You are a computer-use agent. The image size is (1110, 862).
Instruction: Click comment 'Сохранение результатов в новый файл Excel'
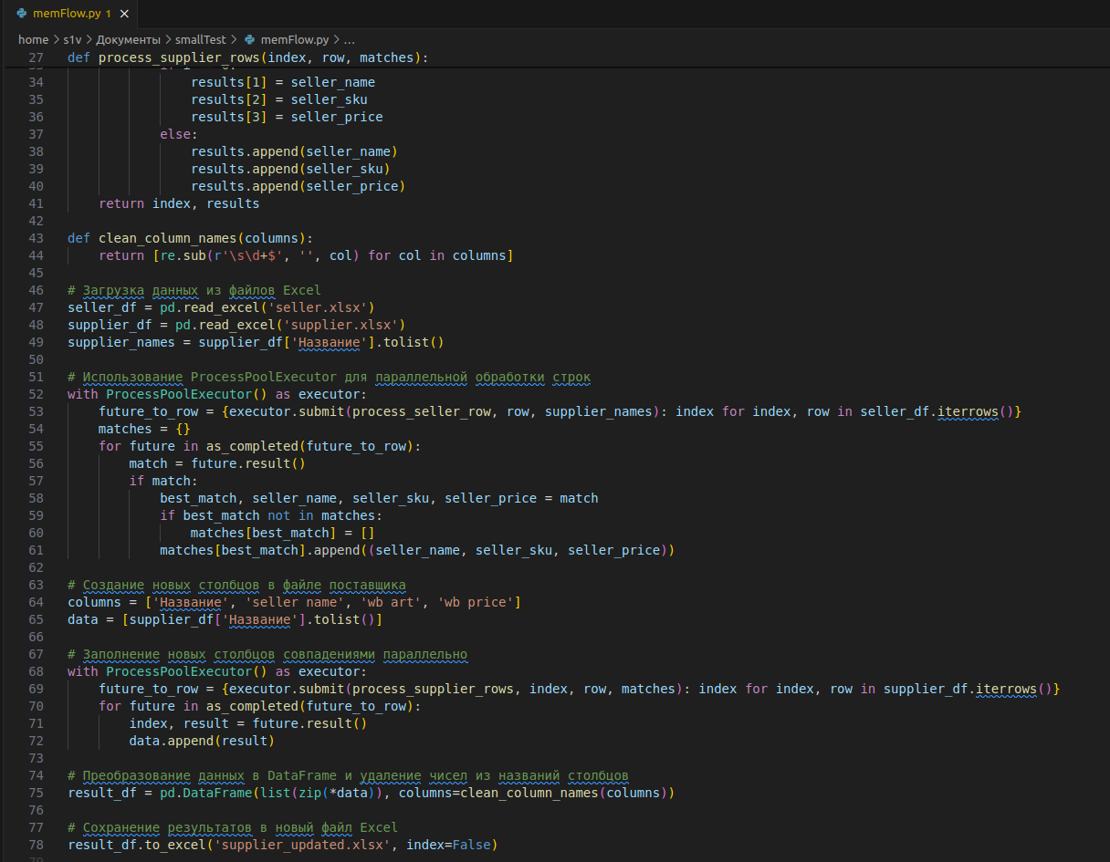(233, 827)
